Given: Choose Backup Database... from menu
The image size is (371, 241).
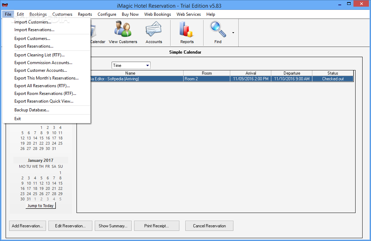Looking at the screenshot, I should [47, 110].
